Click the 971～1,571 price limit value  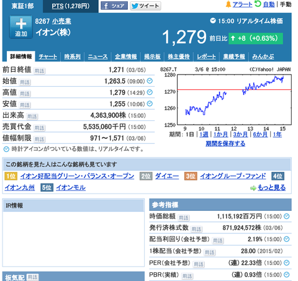pos(107,138)
